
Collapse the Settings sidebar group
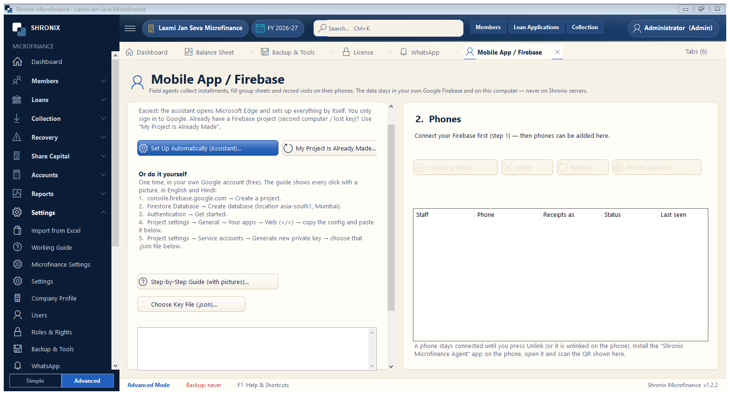(x=103, y=213)
